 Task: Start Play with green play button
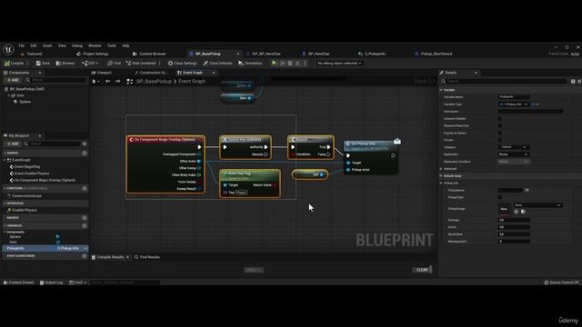tap(274, 63)
